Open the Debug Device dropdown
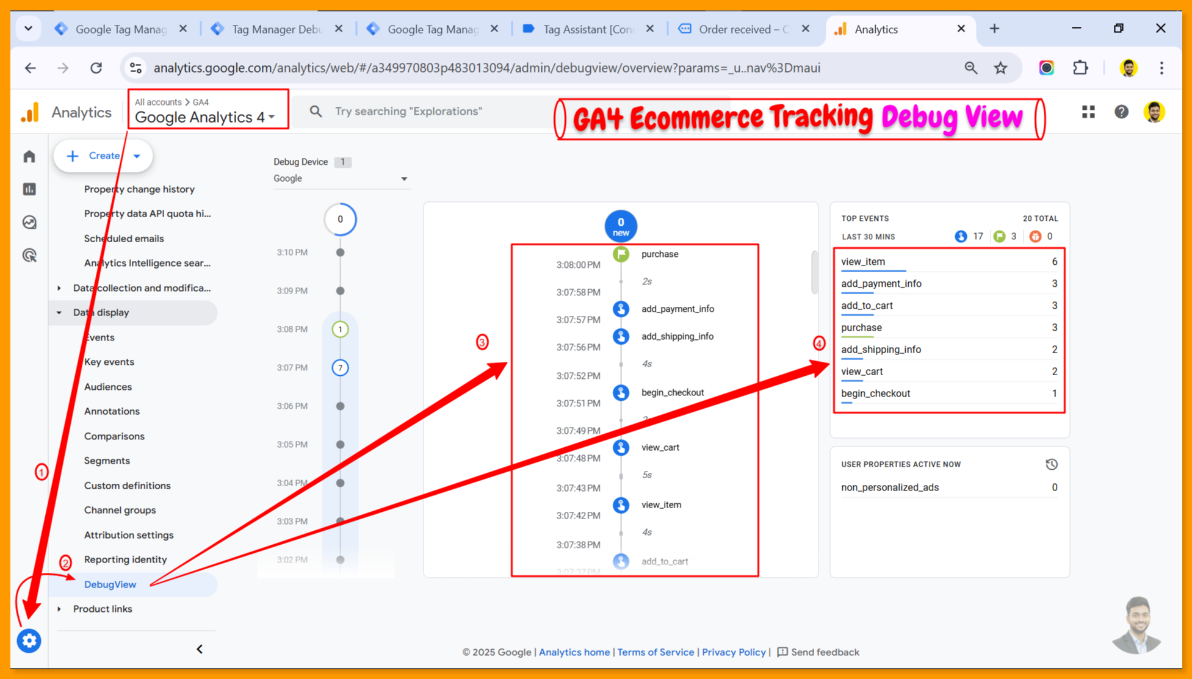Screen dimensions: 1192x679 point(341,179)
